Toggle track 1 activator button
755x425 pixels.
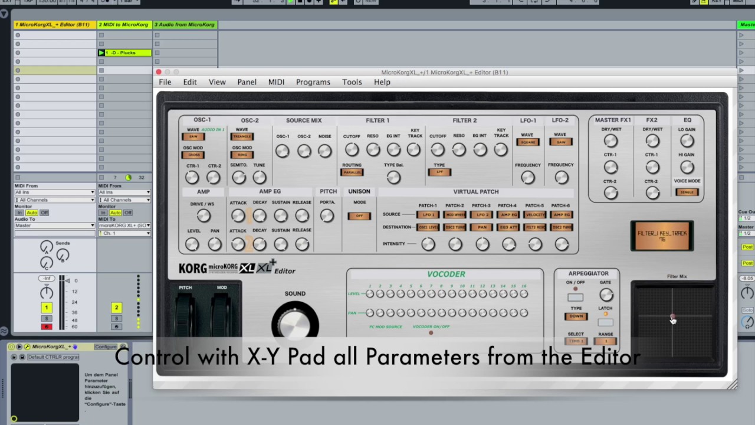pos(46,308)
